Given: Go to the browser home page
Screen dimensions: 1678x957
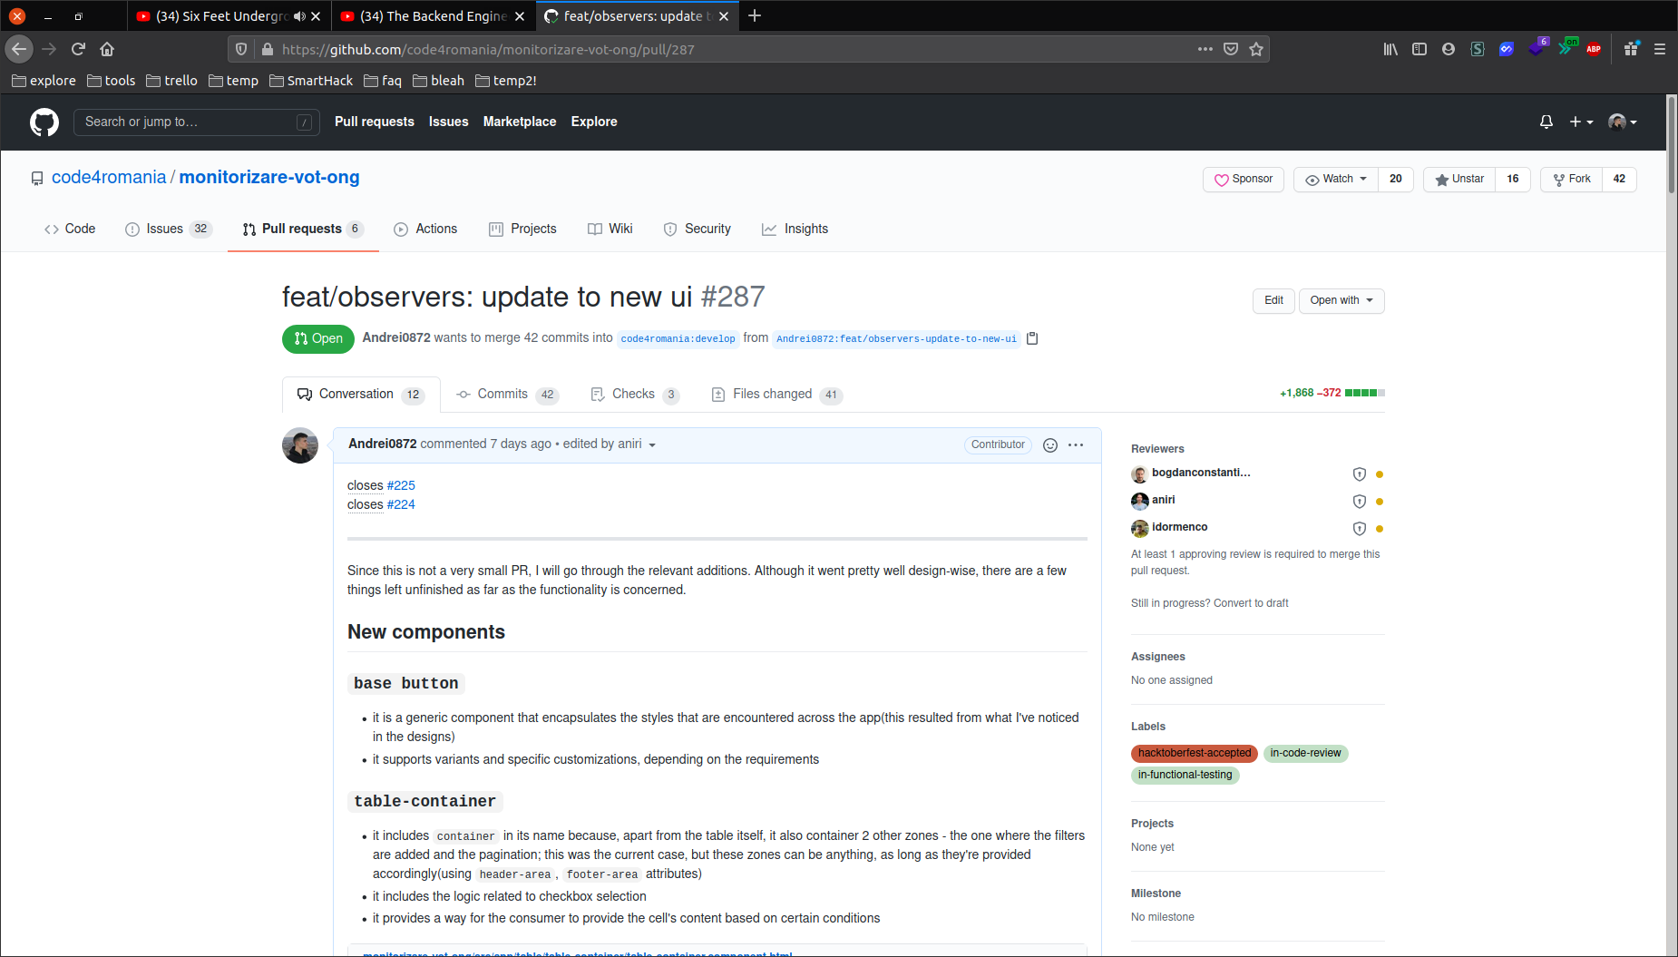Looking at the screenshot, I should point(107,50).
